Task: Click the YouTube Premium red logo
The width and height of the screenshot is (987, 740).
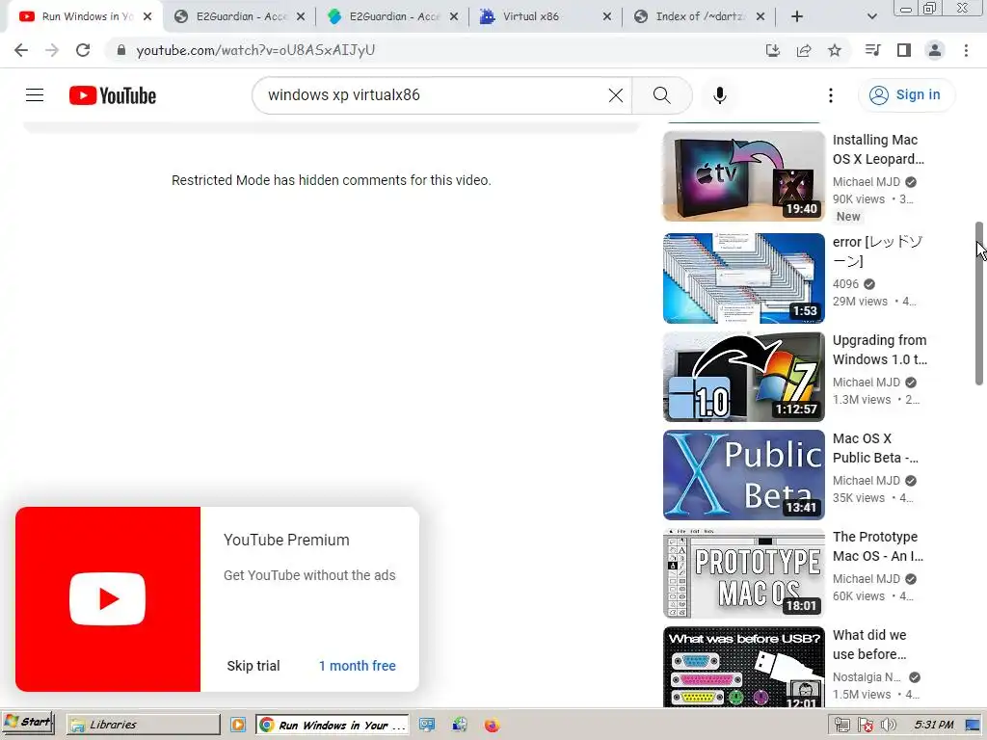Action: pyautogui.click(x=108, y=599)
